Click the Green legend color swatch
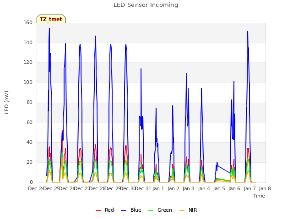 click(151, 211)
